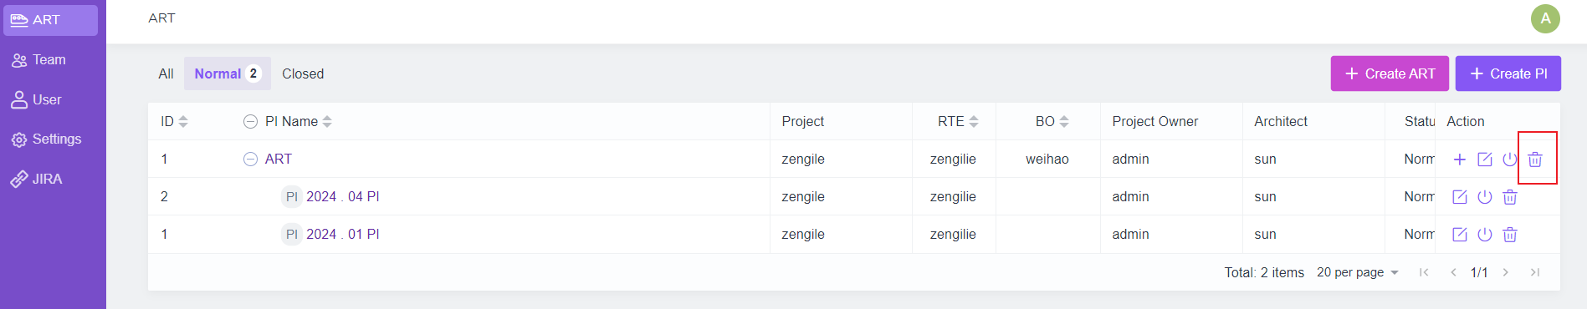
Task: Click the Create ART button
Action: [x=1390, y=73]
